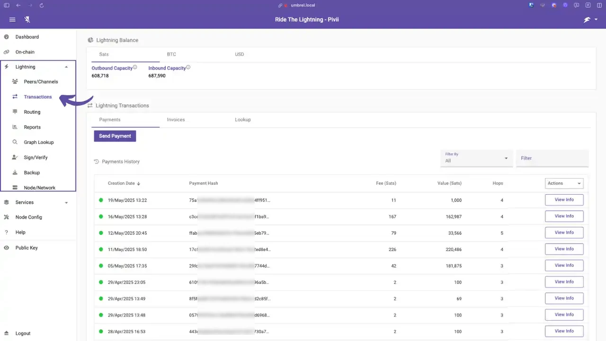606x341 pixels.
Task: Click the Services stack icon
Action: click(6, 202)
